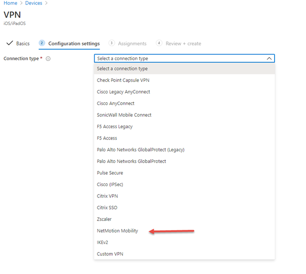Open the Devices breadcrumb link

point(33,3)
